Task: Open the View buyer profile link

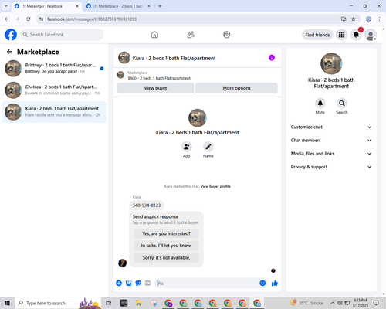Action: [x=215, y=186]
